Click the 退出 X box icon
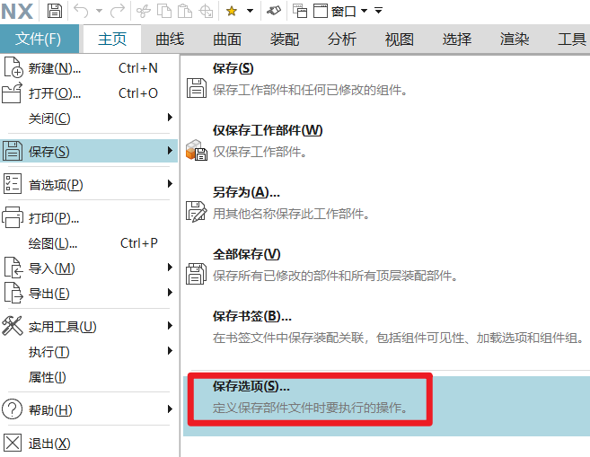 (12, 443)
